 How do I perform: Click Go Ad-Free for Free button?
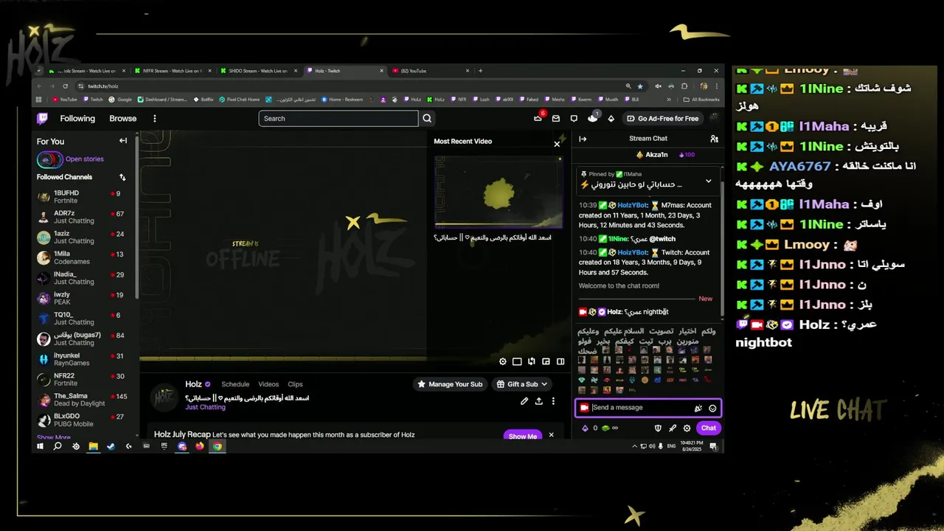coord(663,118)
